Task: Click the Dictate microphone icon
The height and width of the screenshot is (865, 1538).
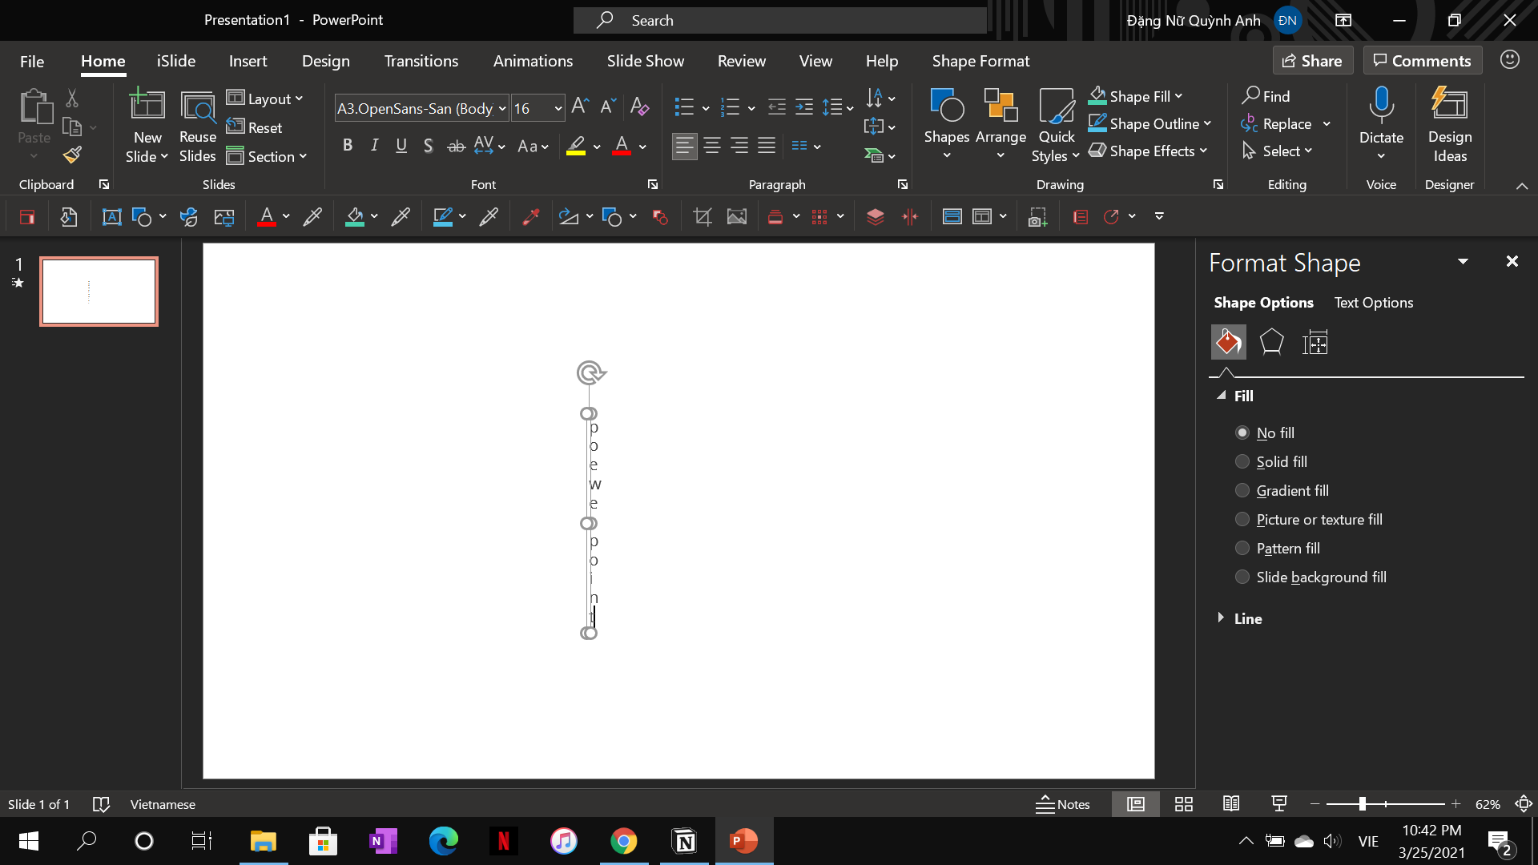Action: (1381, 107)
